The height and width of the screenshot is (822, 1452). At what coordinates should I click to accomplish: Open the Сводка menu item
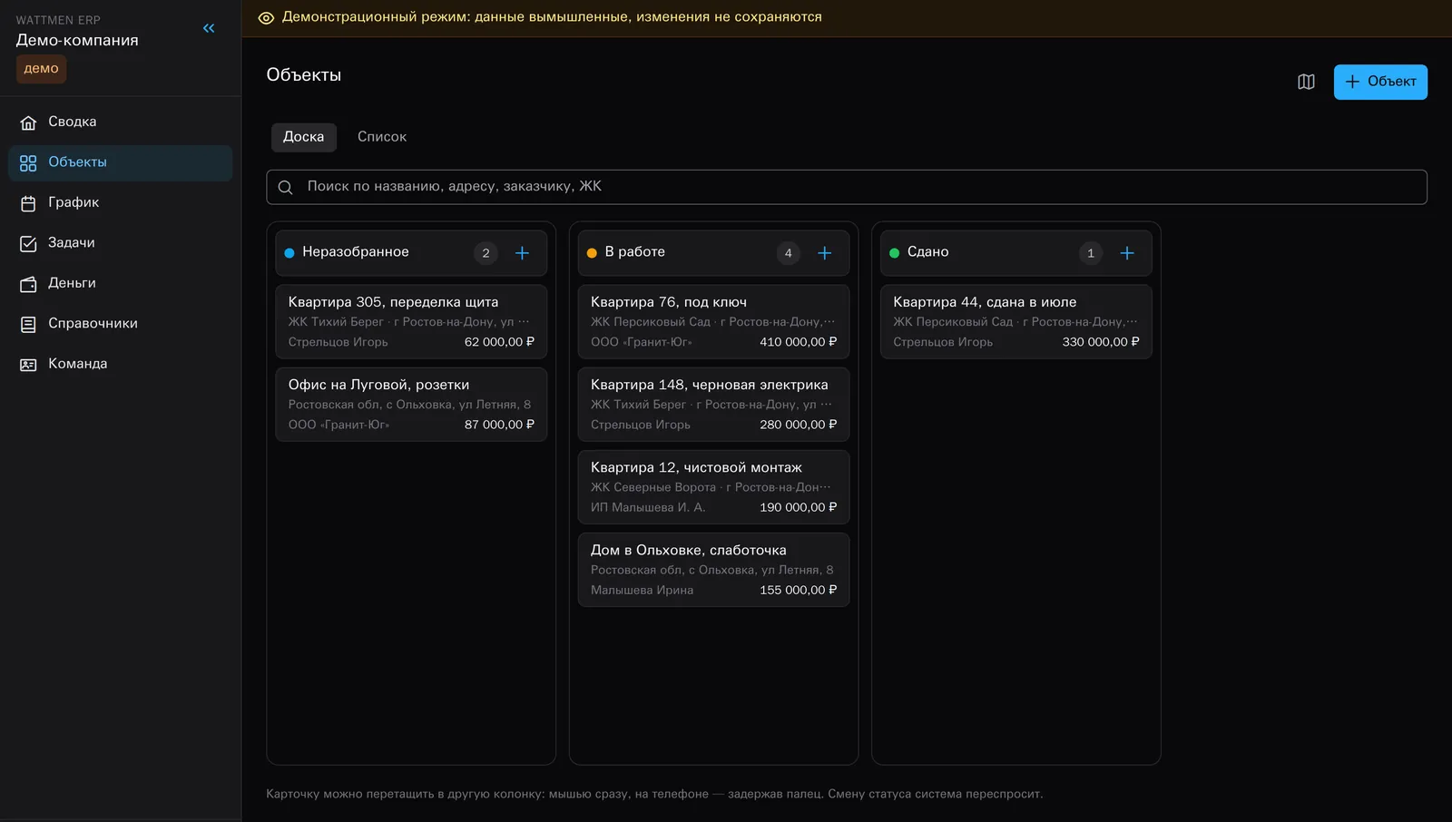tap(121, 122)
